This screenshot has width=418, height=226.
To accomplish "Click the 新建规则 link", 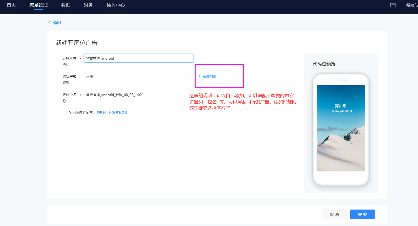I will pos(210,76).
